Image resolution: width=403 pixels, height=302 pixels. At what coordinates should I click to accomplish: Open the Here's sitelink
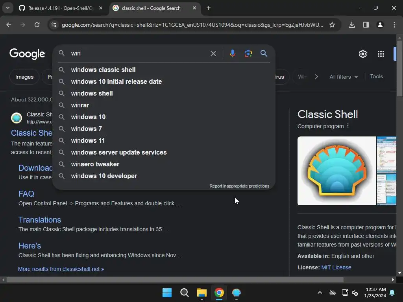coord(30,246)
